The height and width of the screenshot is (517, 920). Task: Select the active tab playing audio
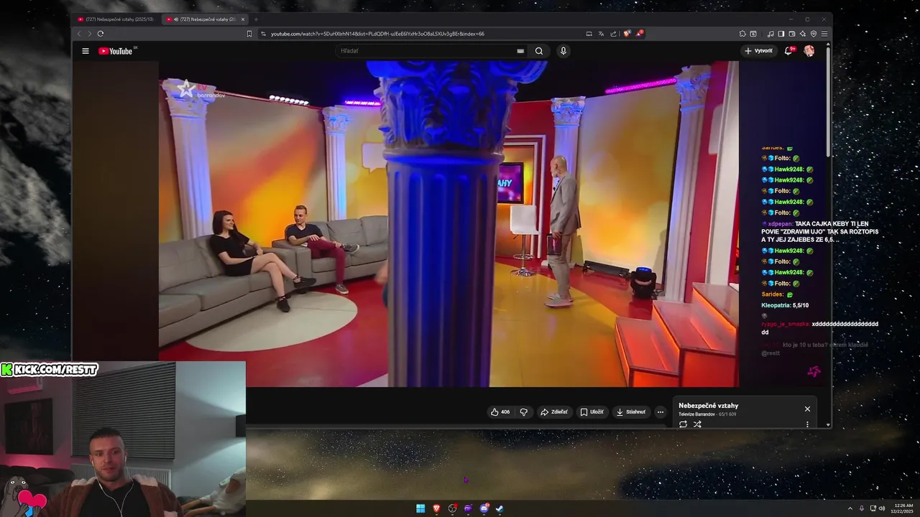point(204,19)
